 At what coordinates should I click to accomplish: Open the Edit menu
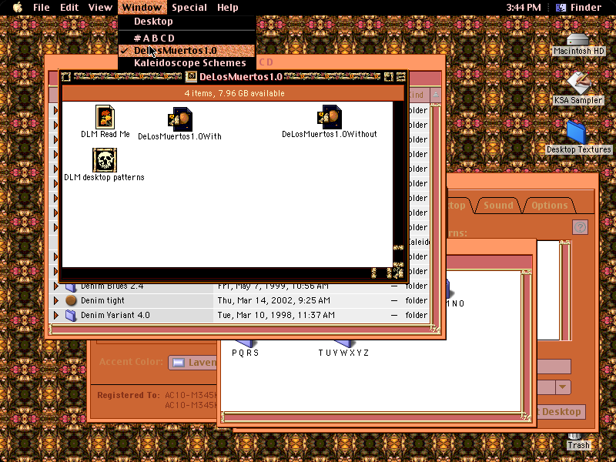point(69,8)
